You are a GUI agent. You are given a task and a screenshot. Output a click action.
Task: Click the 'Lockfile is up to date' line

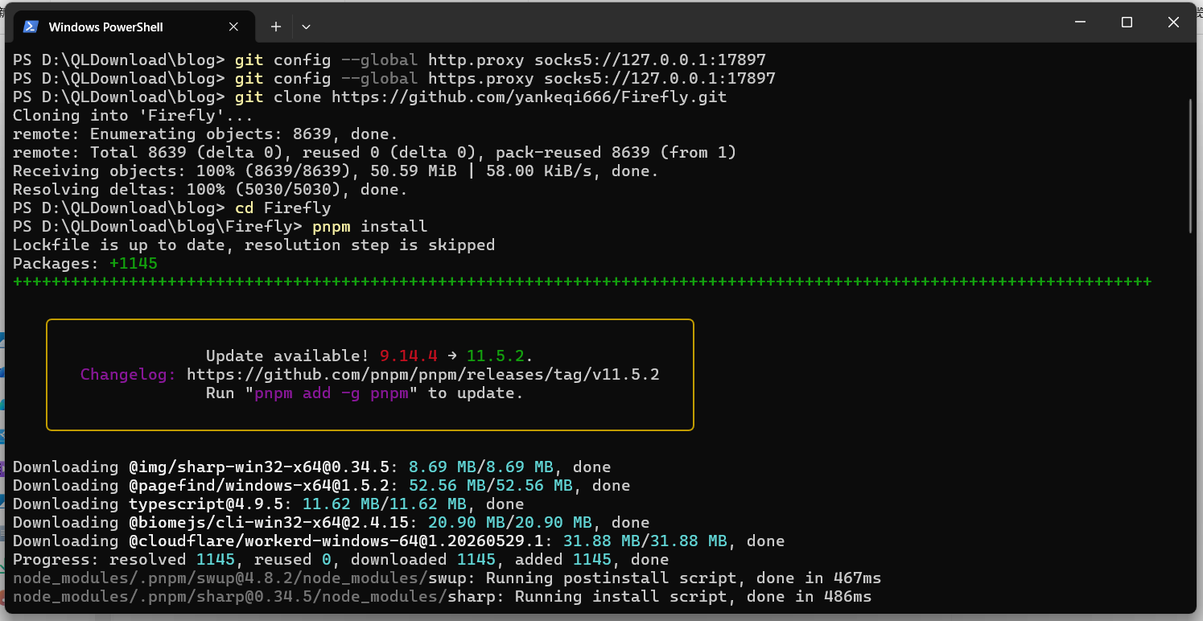254,245
